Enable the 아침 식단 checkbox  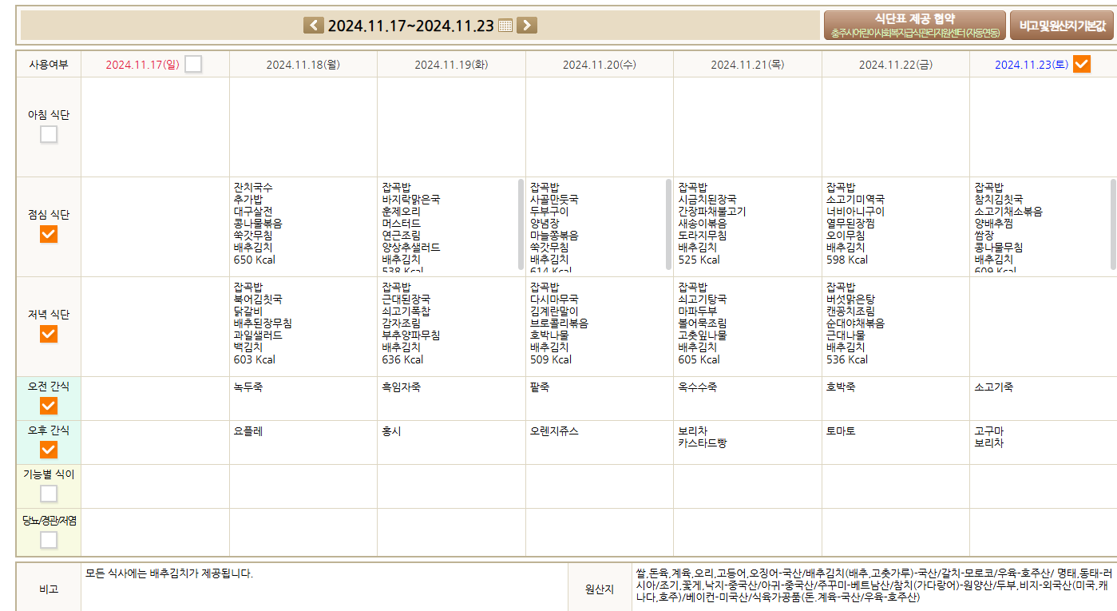coord(49,134)
